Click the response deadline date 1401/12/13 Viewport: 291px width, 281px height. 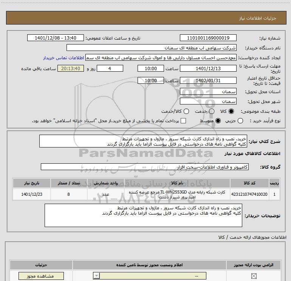coord(208,68)
